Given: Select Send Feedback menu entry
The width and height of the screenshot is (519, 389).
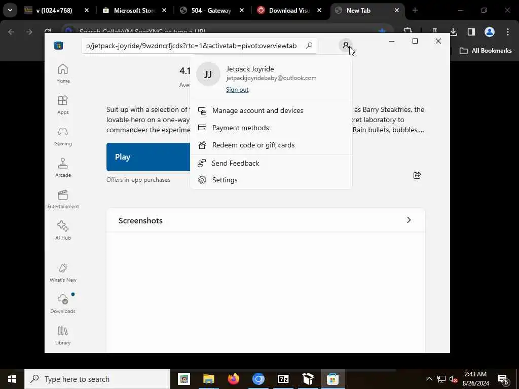Looking at the screenshot, I should coord(271,163).
